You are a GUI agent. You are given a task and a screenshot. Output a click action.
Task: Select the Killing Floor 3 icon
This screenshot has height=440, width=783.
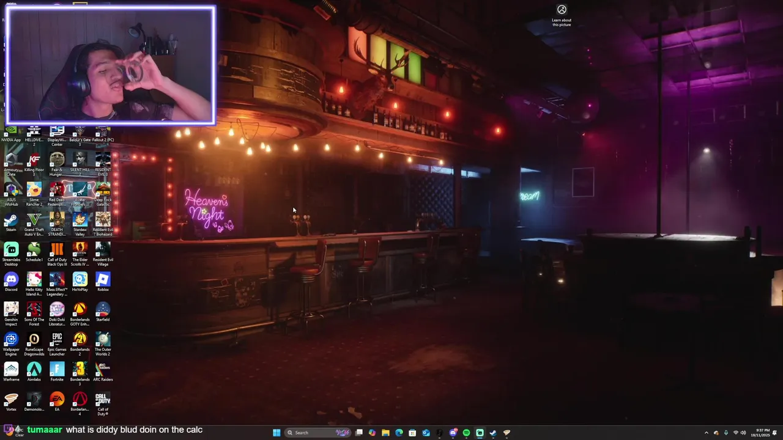point(34,164)
